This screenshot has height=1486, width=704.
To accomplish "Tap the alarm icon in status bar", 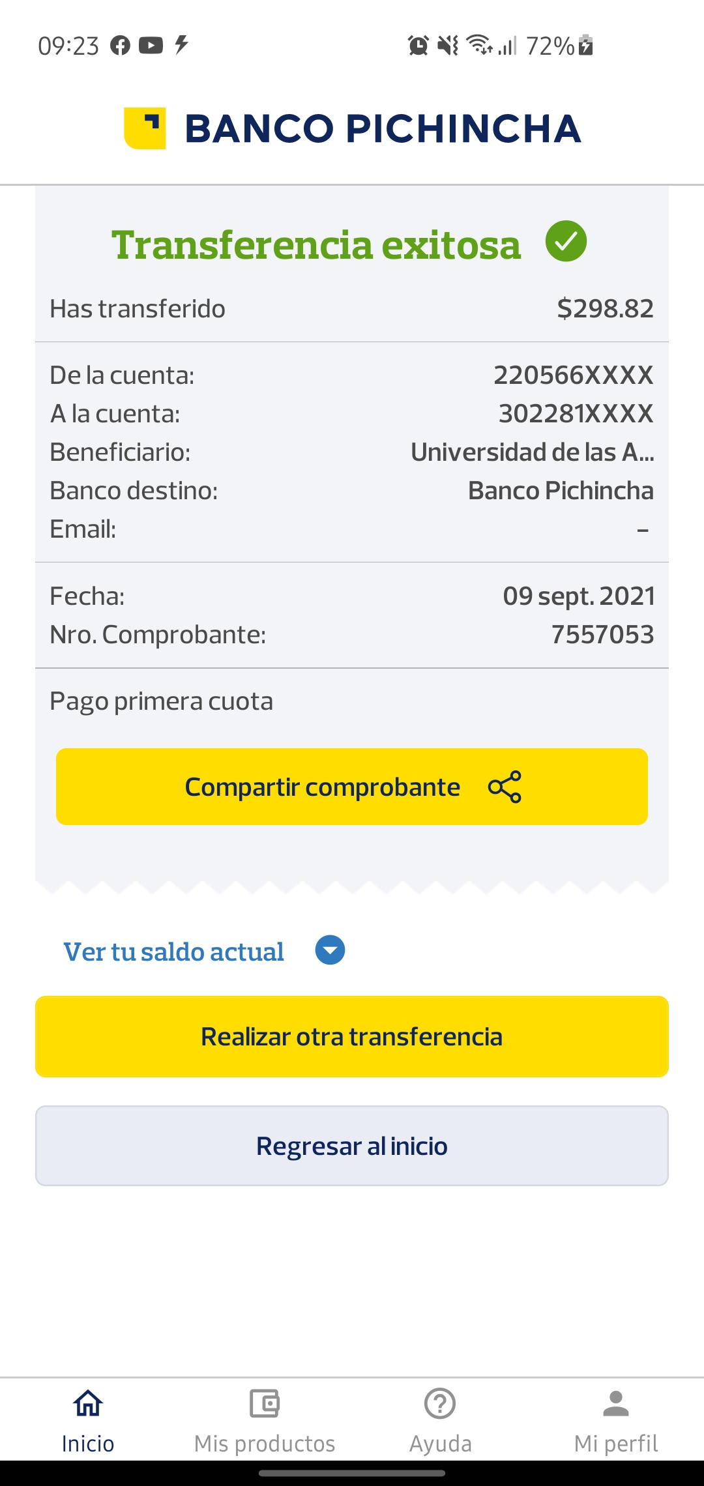I will tap(418, 46).
